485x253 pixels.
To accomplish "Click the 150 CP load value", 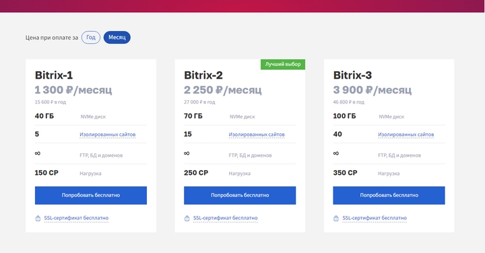I will tap(46, 173).
